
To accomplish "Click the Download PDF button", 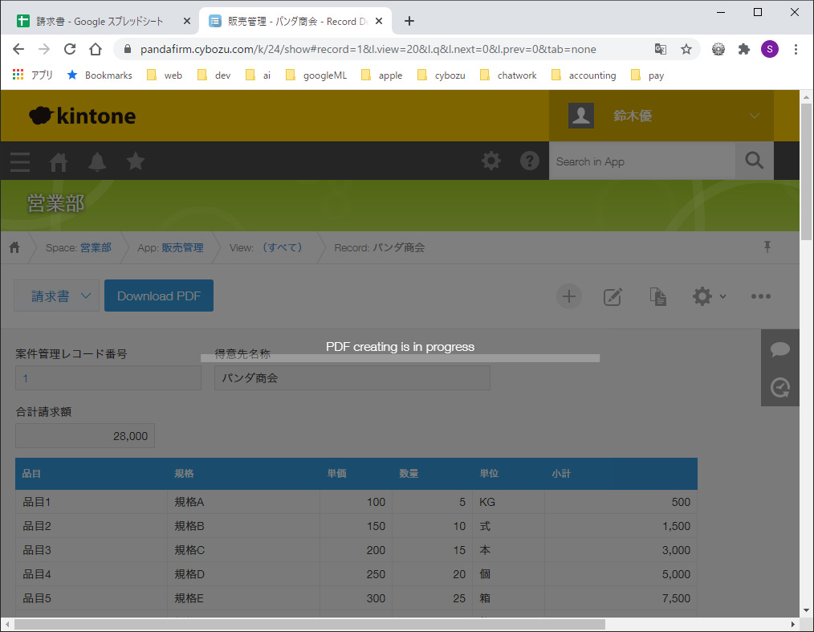I will [159, 296].
